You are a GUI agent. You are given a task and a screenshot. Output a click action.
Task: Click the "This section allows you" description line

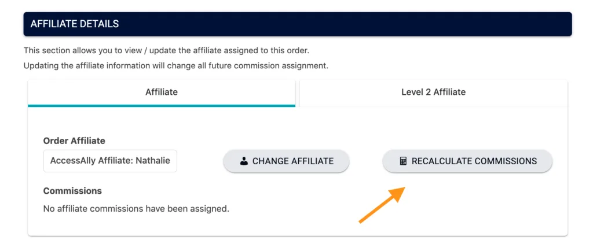coord(166,50)
